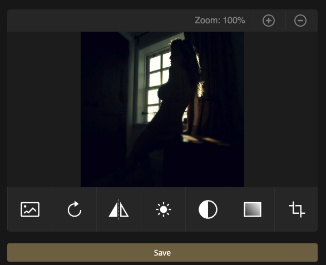Screen dimensions: 326x265
Task: Click the zoom in plus icon
Action: pos(269,21)
